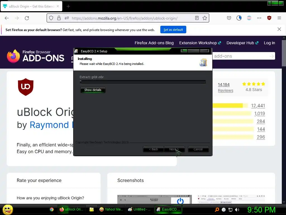The image size is (286, 215).
Task: Click the striped pink-blue circle extension icon
Action: (x=249, y=18)
